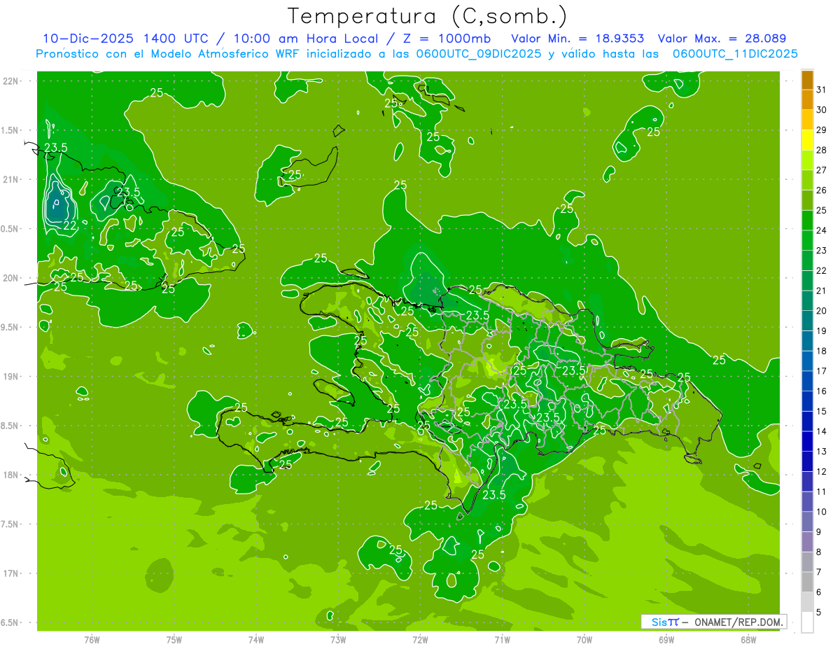Screen dimensions: 840x649
Task: Click the legend swatch between 30 and 31
Action: [x=807, y=100]
